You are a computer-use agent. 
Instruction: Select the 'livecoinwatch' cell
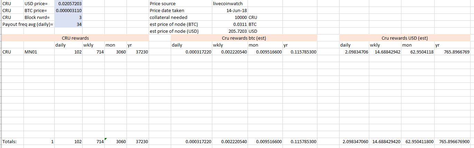[x=230, y=3]
